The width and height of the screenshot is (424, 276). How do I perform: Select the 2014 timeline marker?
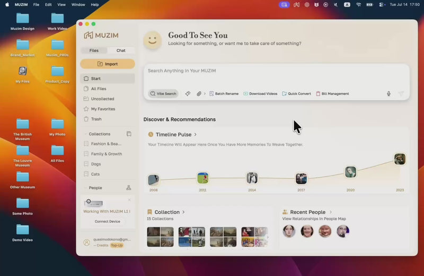point(252,178)
